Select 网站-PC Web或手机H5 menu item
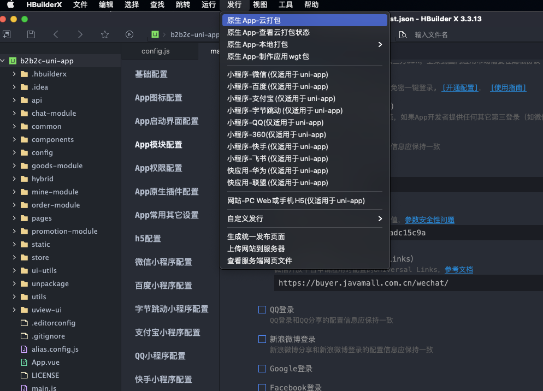 click(x=305, y=200)
